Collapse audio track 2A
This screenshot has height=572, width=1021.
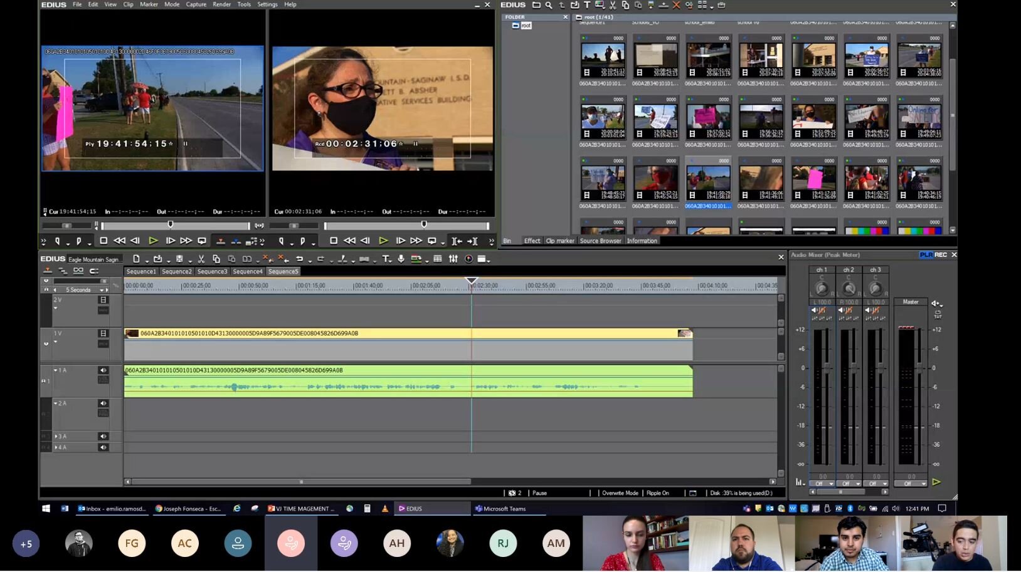coord(56,403)
